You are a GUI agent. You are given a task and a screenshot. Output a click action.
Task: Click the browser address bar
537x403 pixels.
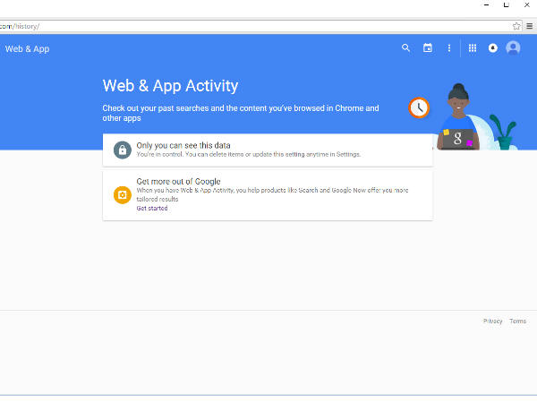251,26
